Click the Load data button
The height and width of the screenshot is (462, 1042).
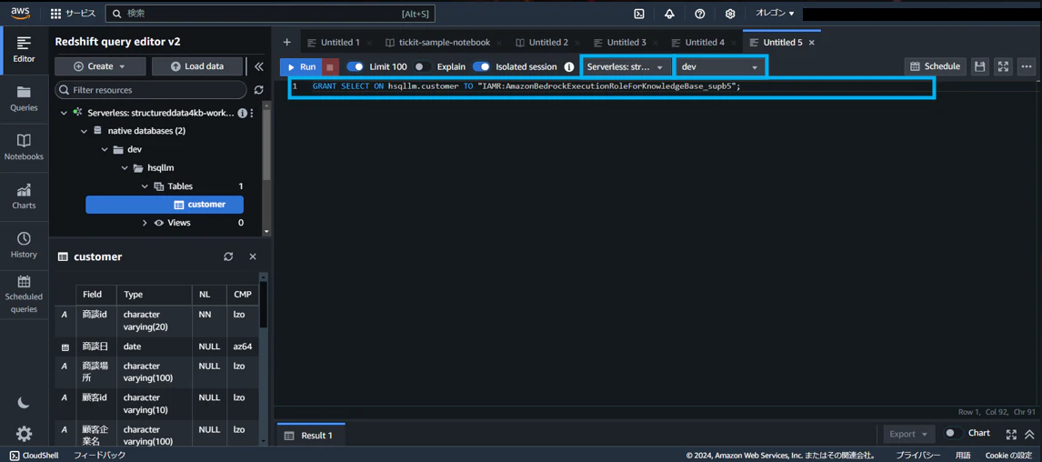pos(196,66)
